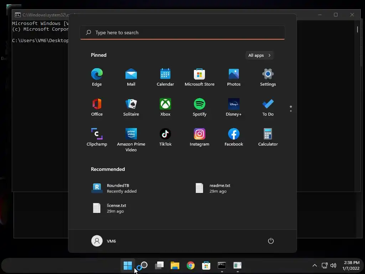Screen dimensions: 365x274
Task: Go to next pinned apps page dot
Action: click(291, 111)
